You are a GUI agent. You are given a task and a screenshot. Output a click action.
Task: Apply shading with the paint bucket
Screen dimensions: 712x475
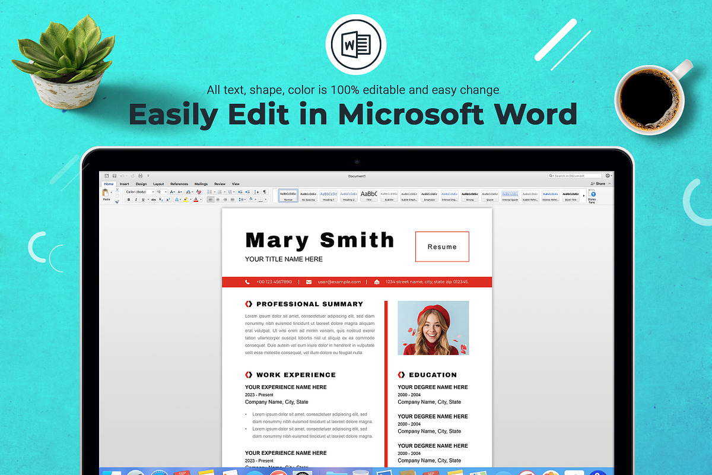(251, 199)
